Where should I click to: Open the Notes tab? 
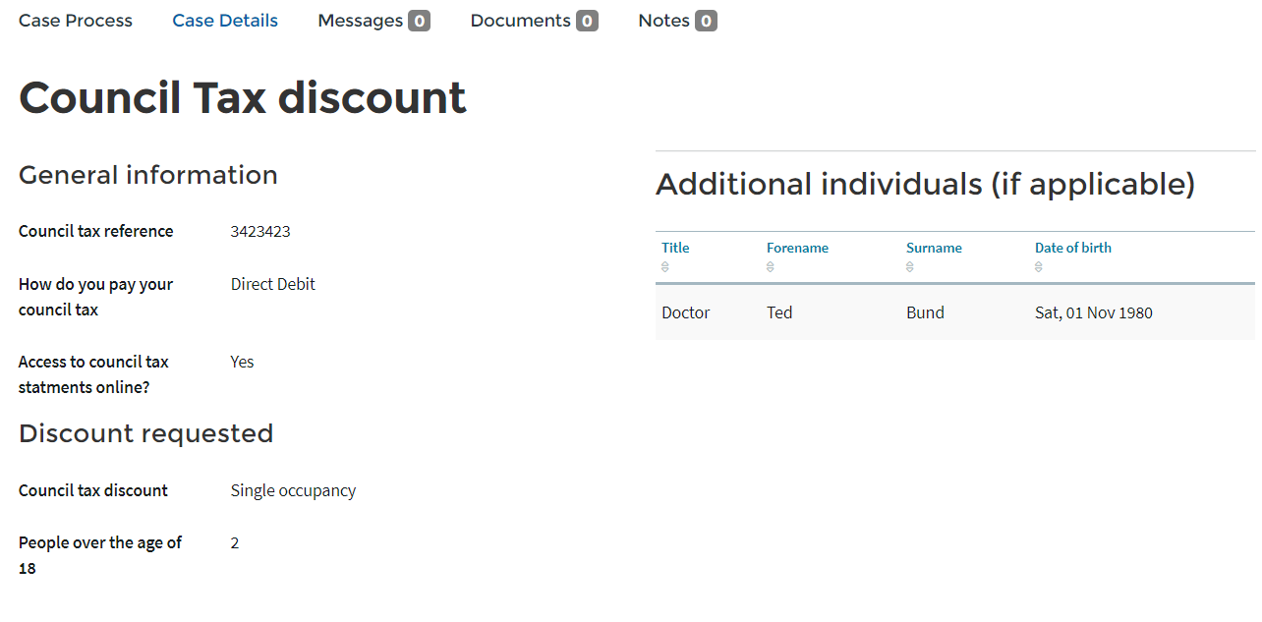(663, 21)
